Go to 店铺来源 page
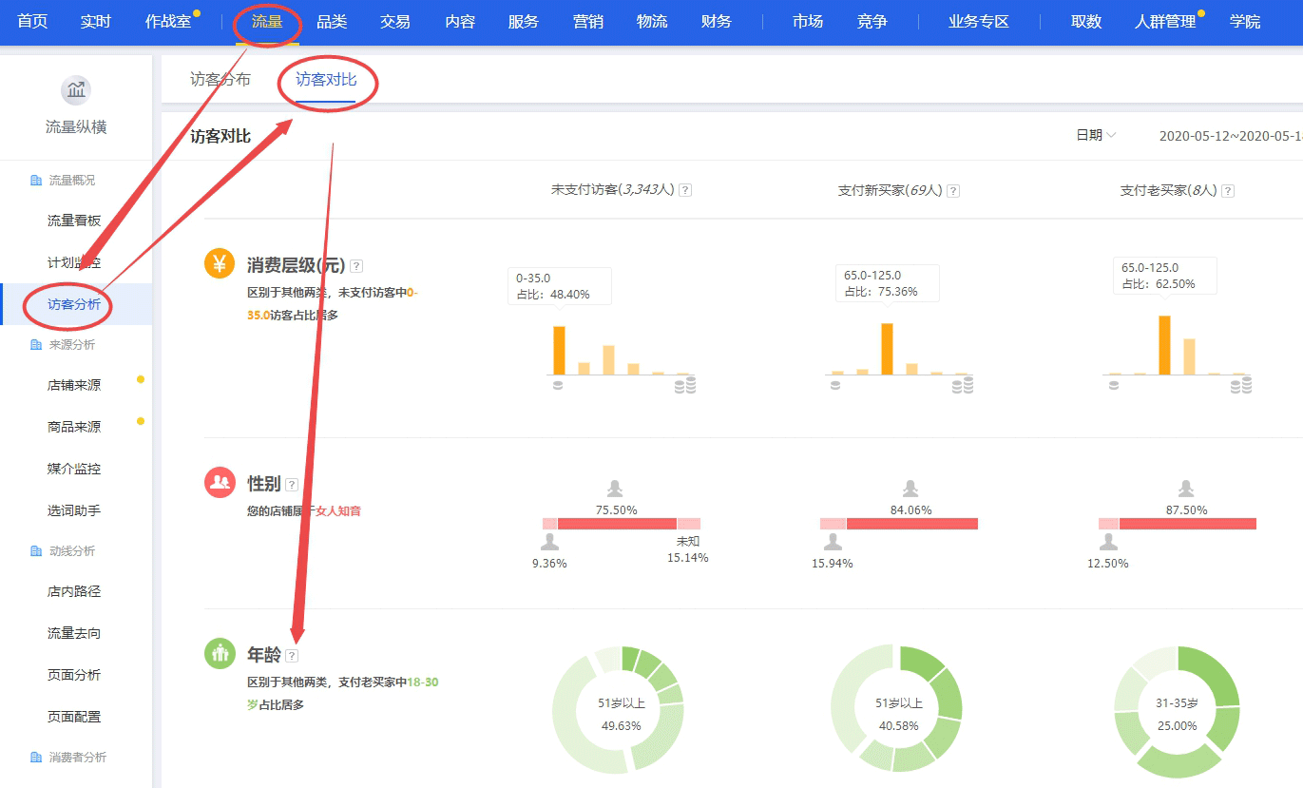The width and height of the screenshot is (1303, 788). [74, 385]
